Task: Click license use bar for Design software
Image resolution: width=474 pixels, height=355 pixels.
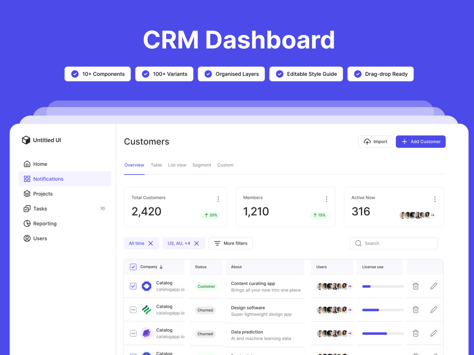Action: 383,310
